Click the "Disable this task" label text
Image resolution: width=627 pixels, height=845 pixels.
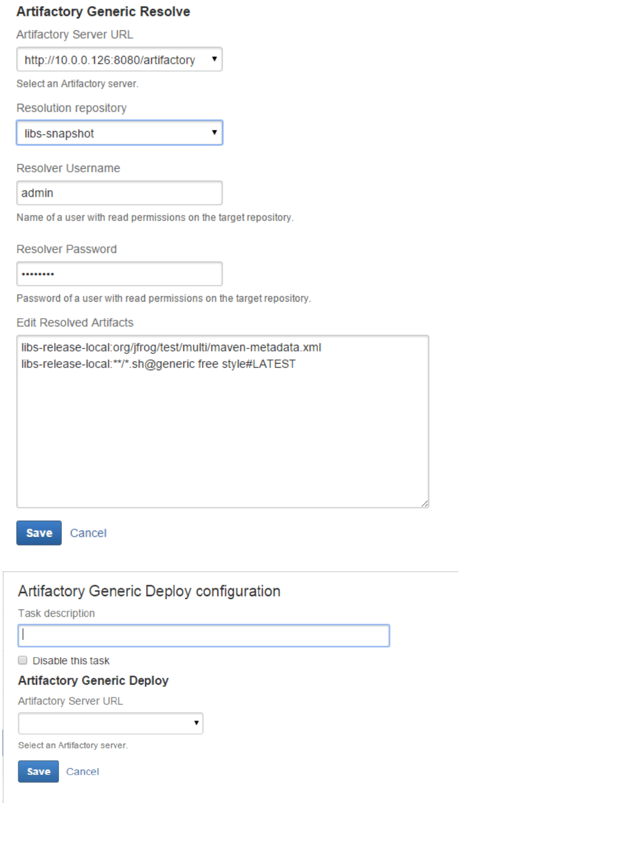(x=71, y=660)
